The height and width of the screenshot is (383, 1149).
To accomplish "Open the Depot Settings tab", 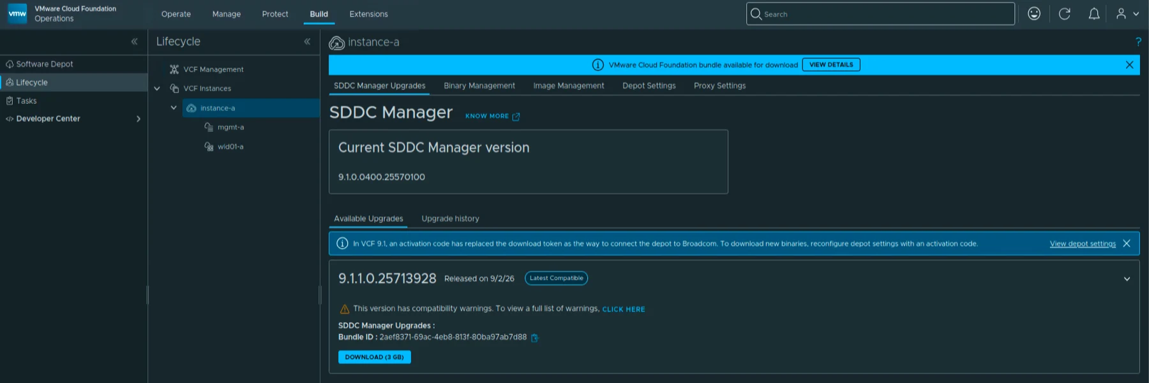I will 649,85.
